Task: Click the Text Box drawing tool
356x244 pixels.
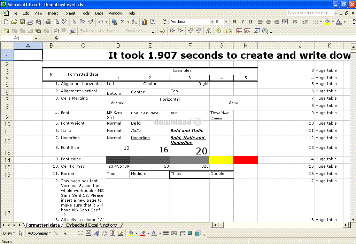Action: coord(88,233)
